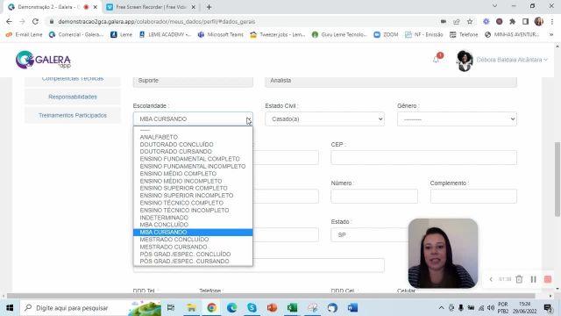The height and width of the screenshot is (316, 561).
Task: Select DOUTORADO CURSANDO option
Action: coord(193,152)
